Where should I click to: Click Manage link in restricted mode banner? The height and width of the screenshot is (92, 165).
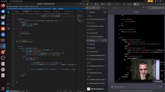coord(55,9)
